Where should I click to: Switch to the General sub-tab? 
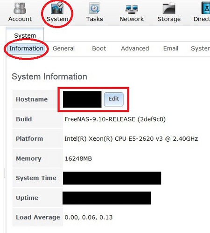tap(63, 48)
